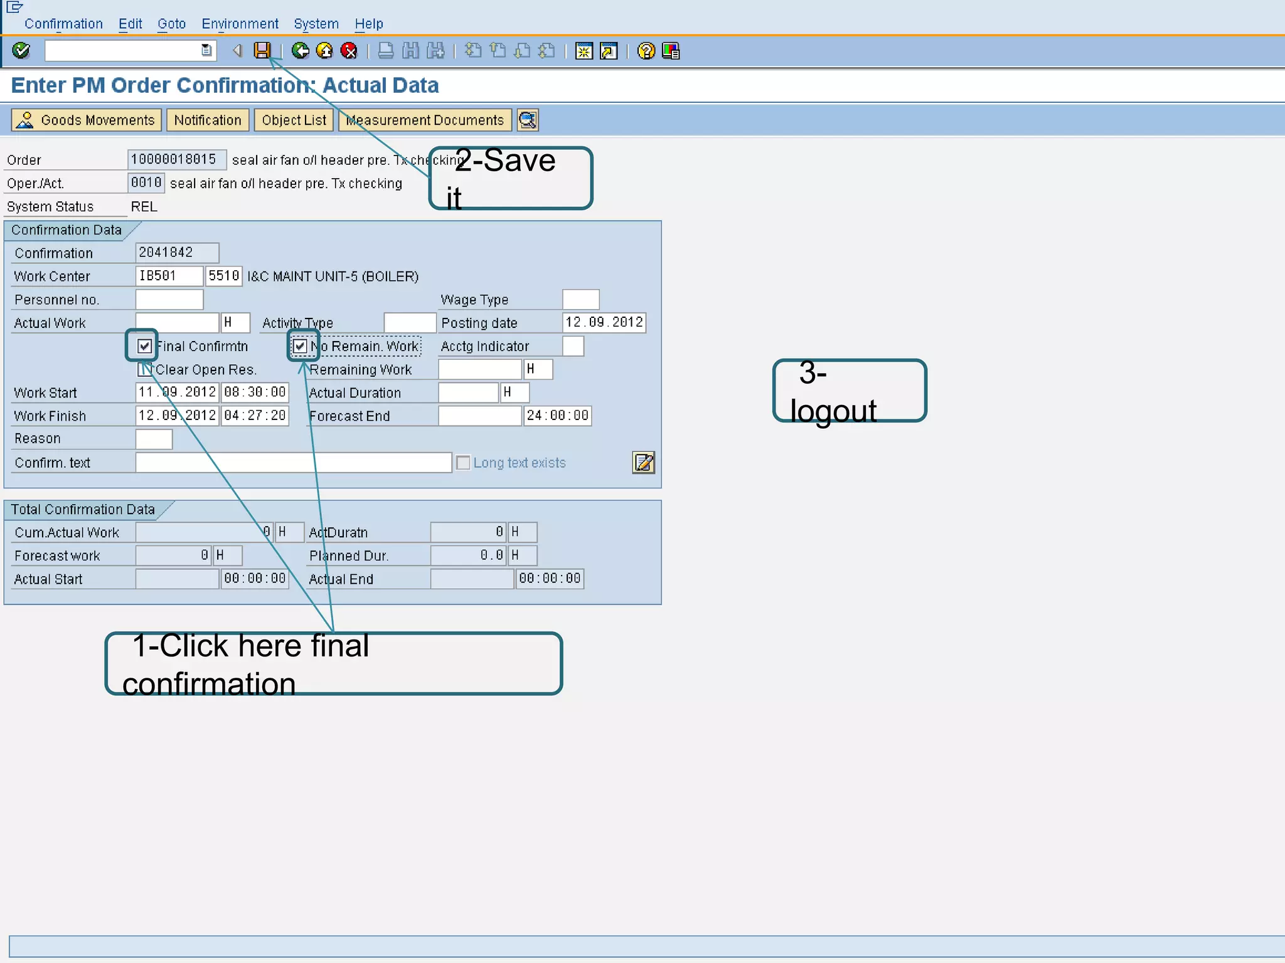Open the Environment menu
The image size is (1285, 963).
click(x=240, y=24)
